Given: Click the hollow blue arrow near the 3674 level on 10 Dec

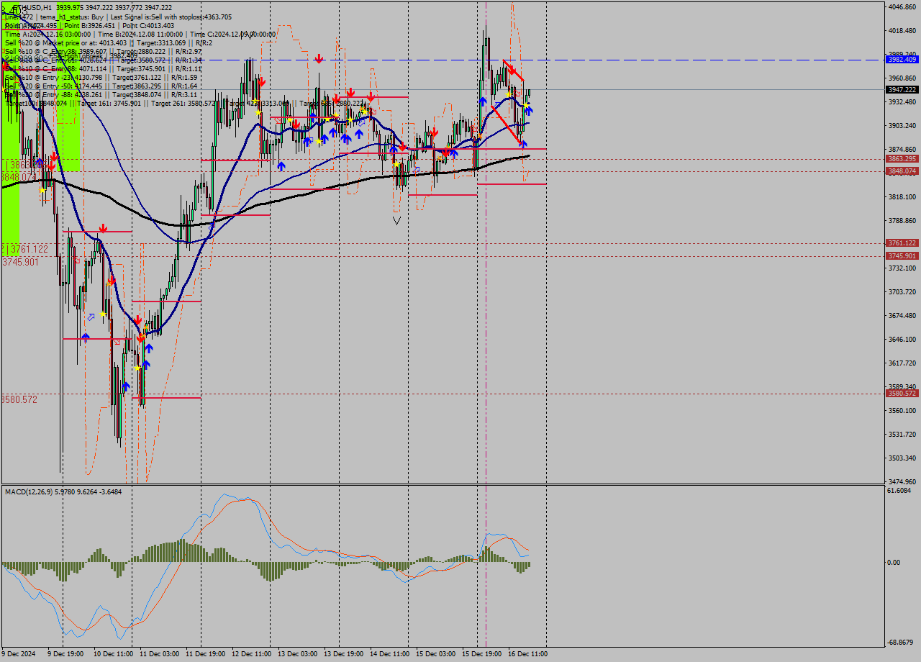Looking at the screenshot, I should click(91, 317).
